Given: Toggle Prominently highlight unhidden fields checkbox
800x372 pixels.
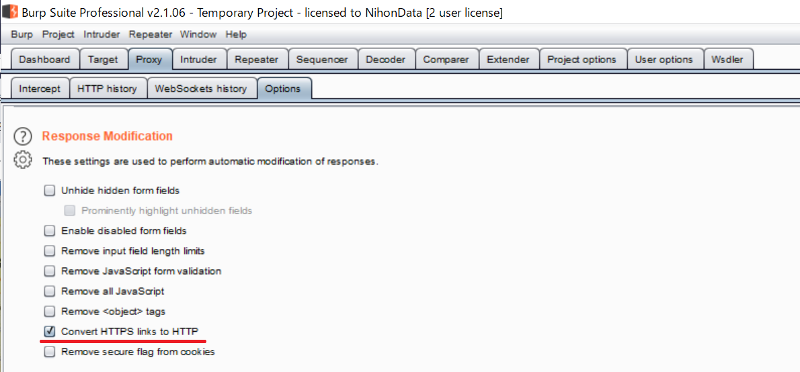Looking at the screenshot, I should (x=70, y=210).
